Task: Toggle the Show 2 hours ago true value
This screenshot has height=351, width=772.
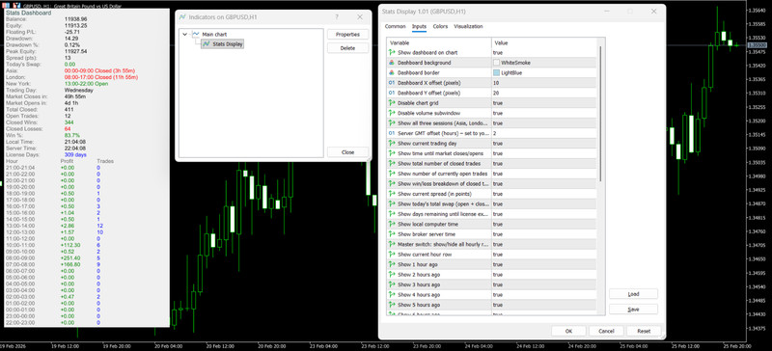Action: click(x=543, y=275)
